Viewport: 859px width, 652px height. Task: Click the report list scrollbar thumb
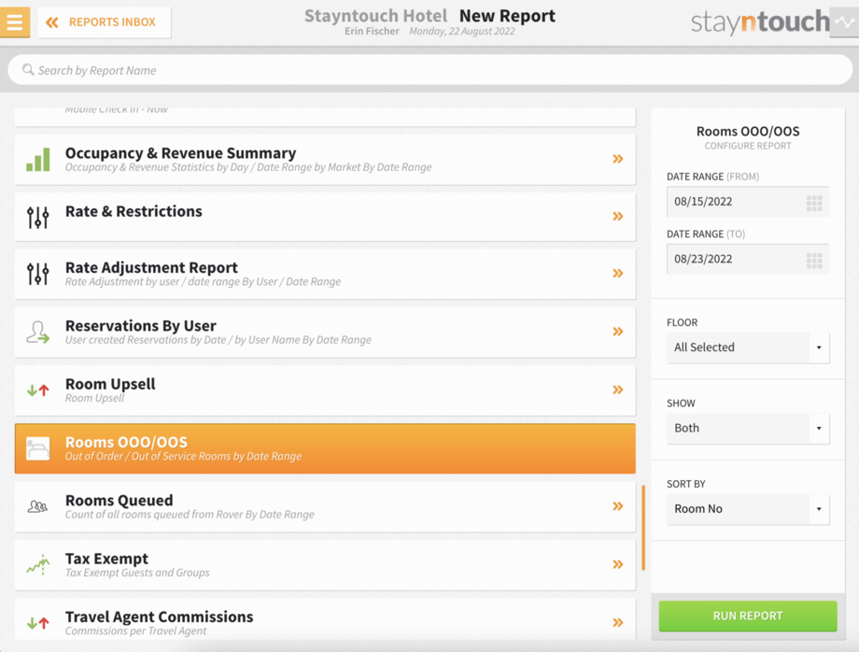point(643,528)
